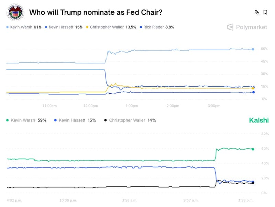This screenshot has width=275, height=207.
Task: Click the Fed seal market icon
Action: 15,13
